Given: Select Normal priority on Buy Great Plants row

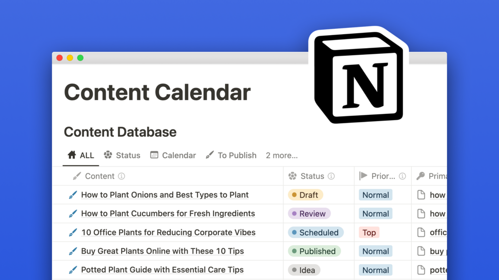Looking at the screenshot, I should (x=375, y=251).
